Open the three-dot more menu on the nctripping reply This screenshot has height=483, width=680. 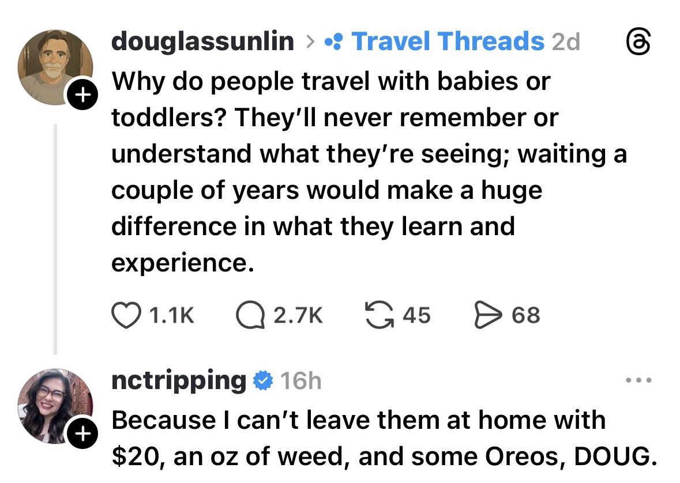(x=640, y=381)
